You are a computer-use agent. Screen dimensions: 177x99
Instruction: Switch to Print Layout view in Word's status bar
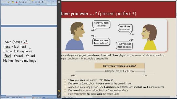tap(33, 98)
